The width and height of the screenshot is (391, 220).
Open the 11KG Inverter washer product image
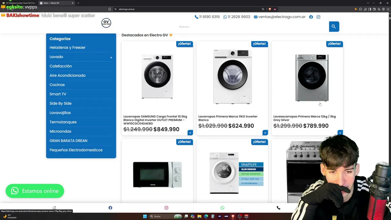232,77
